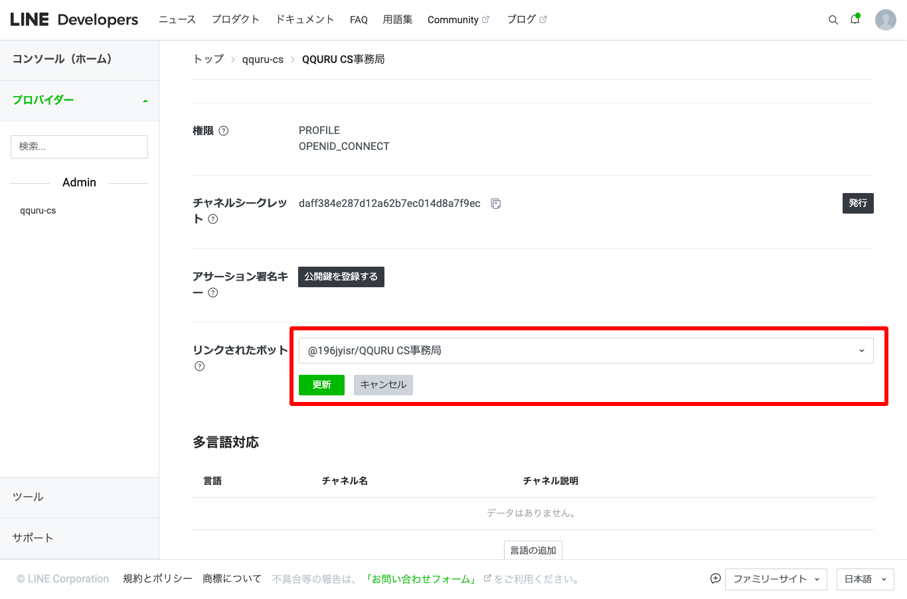Click the 公開鍵を登録する button
This screenshot has width=907, height=599.
341,277
